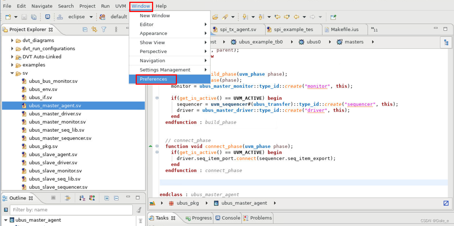Click the blue box icon in code breadcrumb

click(x=446, y=203)
